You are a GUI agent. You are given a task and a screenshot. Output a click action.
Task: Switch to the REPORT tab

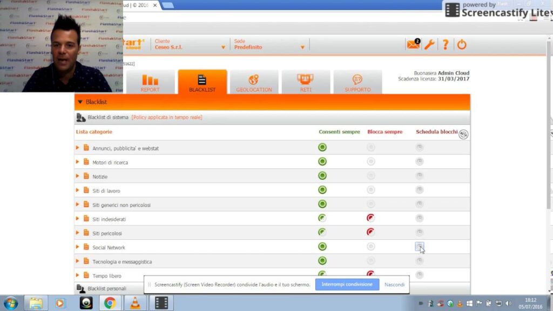pyautogui.click(x=150, y=82)
